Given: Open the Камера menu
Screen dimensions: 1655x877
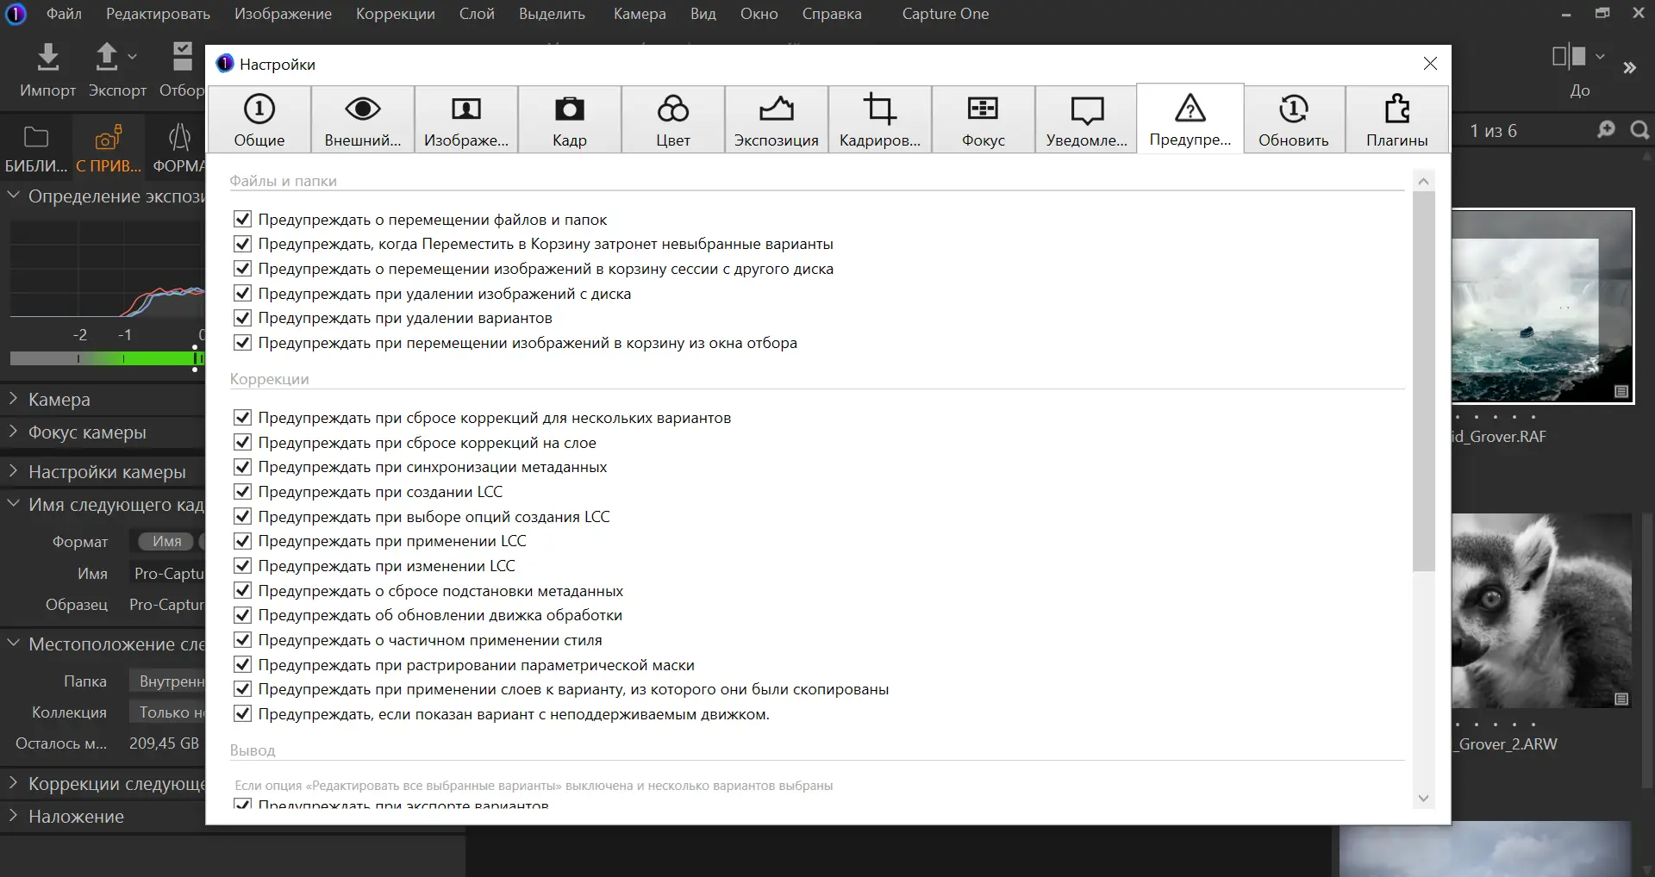Looking at the screenshot, I should [x=640, y=14].
